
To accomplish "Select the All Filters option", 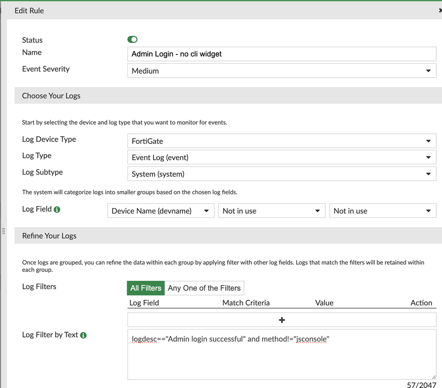I will [146, 288].
